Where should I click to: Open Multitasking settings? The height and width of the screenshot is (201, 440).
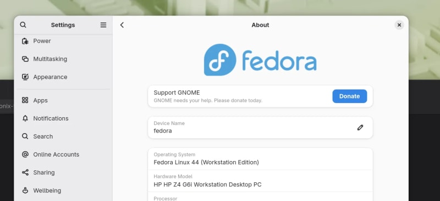click(63, 59)
